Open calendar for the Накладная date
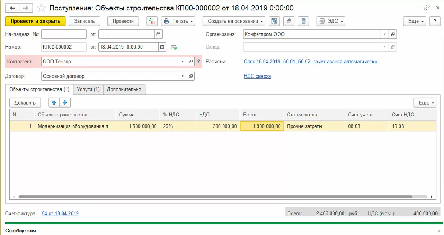 (x=159, y=34)
